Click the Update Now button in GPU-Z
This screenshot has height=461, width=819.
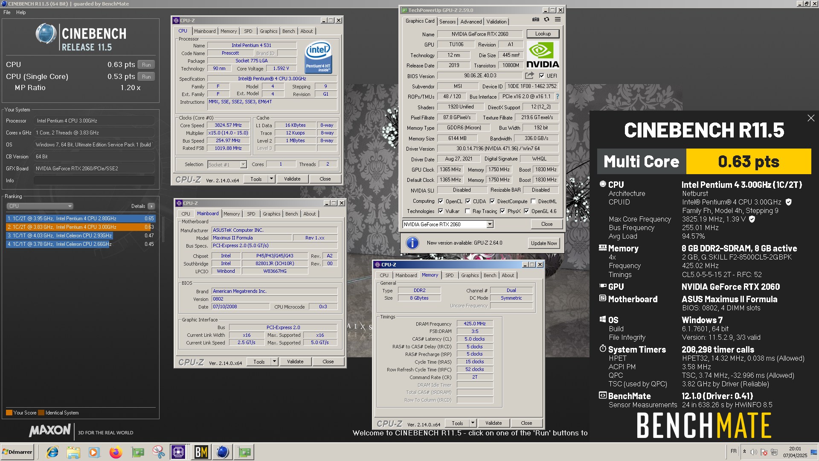coord(543,243)
